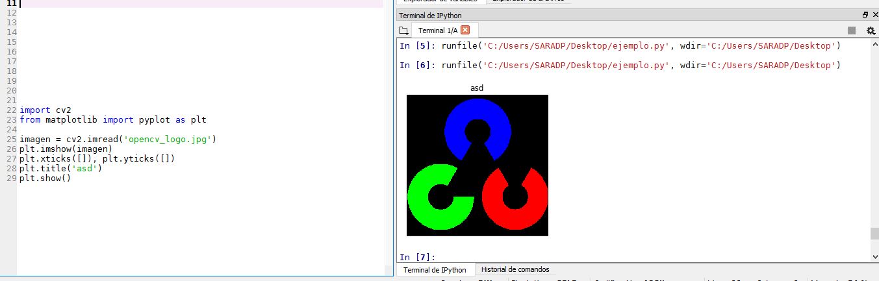Click the plt.imshow(imagen) line
The image size is (879, 281).
coord(66,149)
